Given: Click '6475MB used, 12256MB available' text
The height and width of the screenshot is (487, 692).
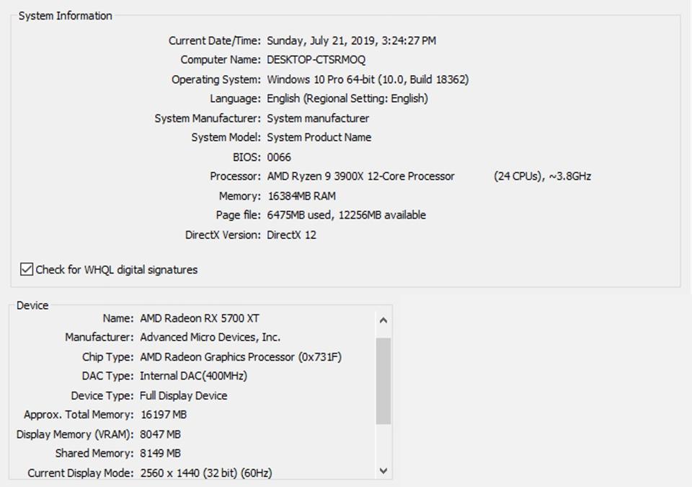Looking at the screenshot, I should pyautogui.click(x=347, y=215).
